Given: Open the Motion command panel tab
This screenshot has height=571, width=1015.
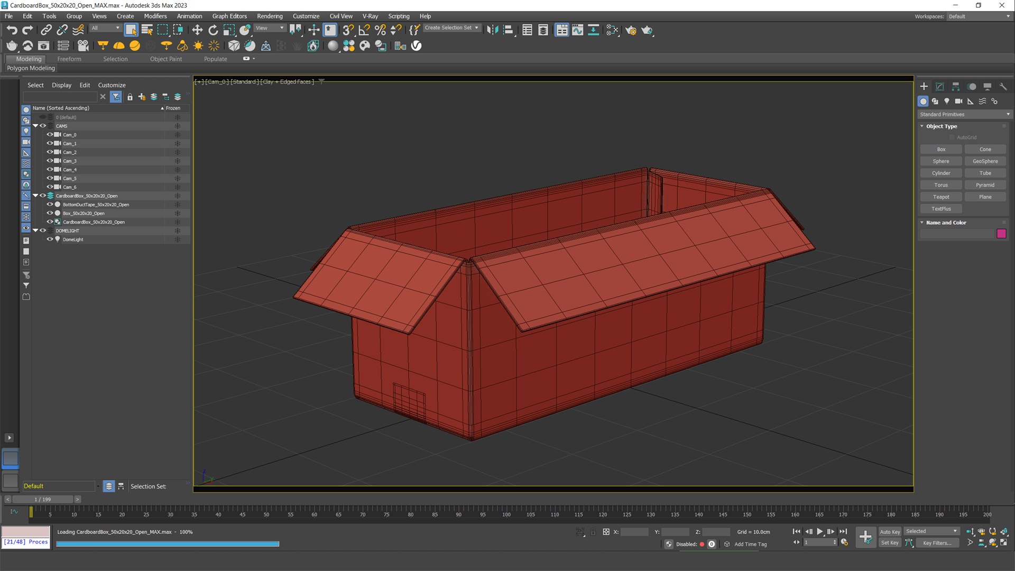Looking at the screenshot, I should (x=972, y=86).
